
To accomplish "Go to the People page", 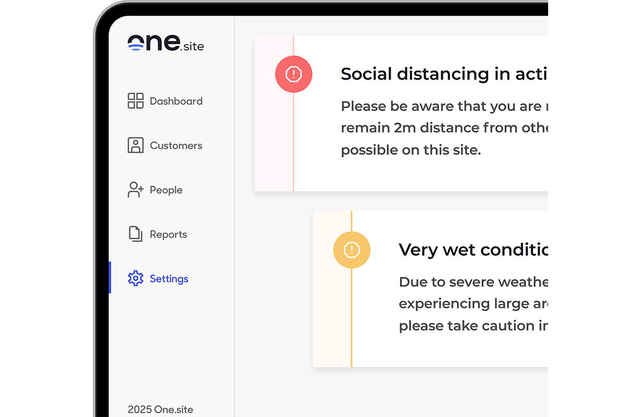I will (165, 189).
